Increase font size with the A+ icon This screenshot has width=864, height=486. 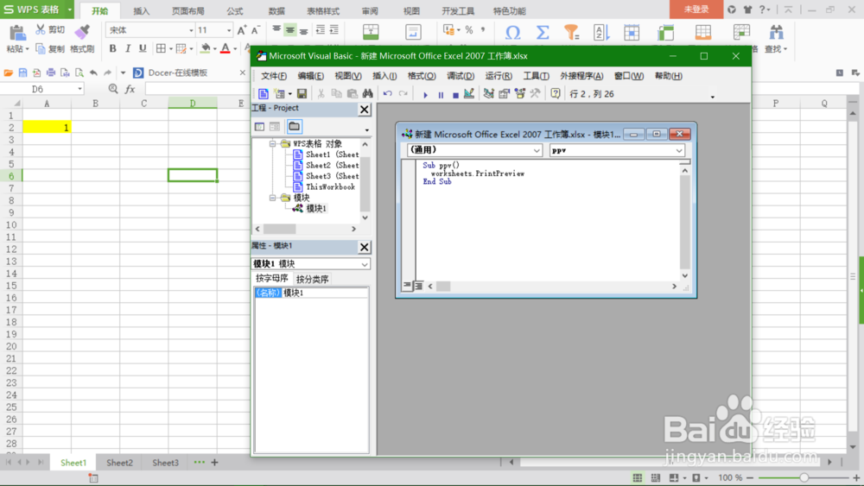tap(242, 30)
